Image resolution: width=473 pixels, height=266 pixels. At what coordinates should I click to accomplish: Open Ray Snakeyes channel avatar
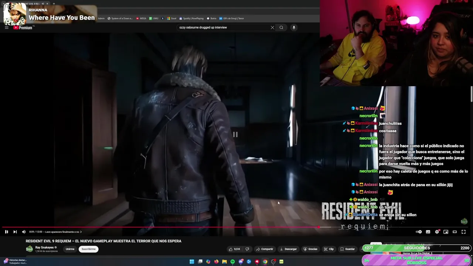[29, 249]
